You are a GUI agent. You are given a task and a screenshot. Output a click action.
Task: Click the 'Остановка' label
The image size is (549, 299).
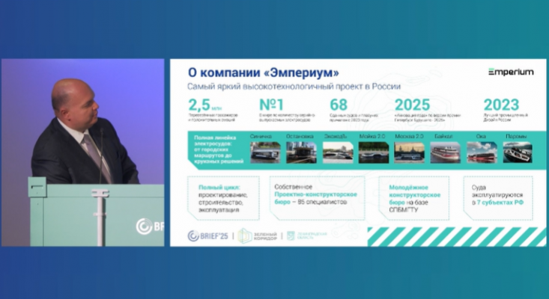(x=300, y=136)
